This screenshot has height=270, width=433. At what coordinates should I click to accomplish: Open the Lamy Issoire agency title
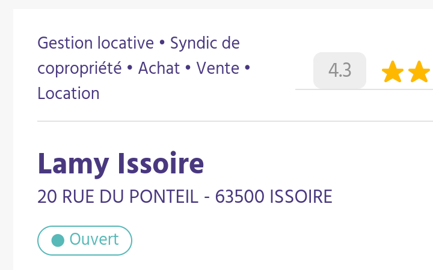tap(120, 164)
